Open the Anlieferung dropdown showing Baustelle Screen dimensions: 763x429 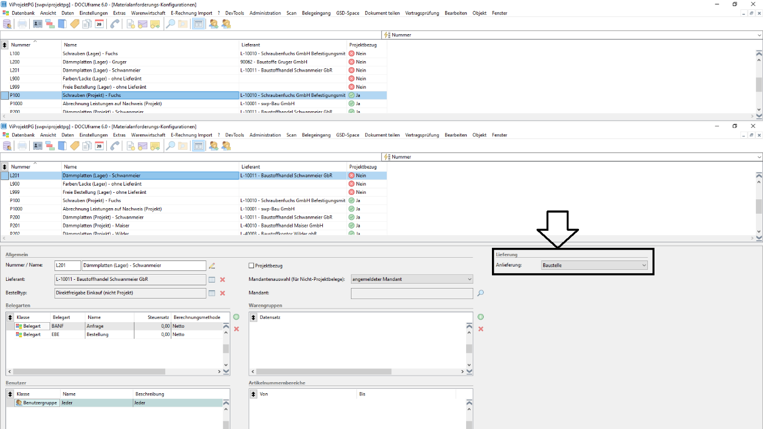pos(594,265)
